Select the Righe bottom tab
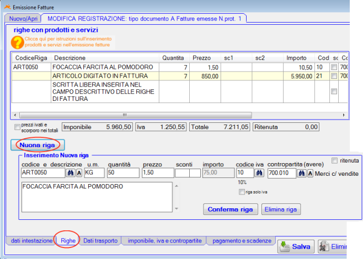Screen dimensions: 363x259 (68, 241)
